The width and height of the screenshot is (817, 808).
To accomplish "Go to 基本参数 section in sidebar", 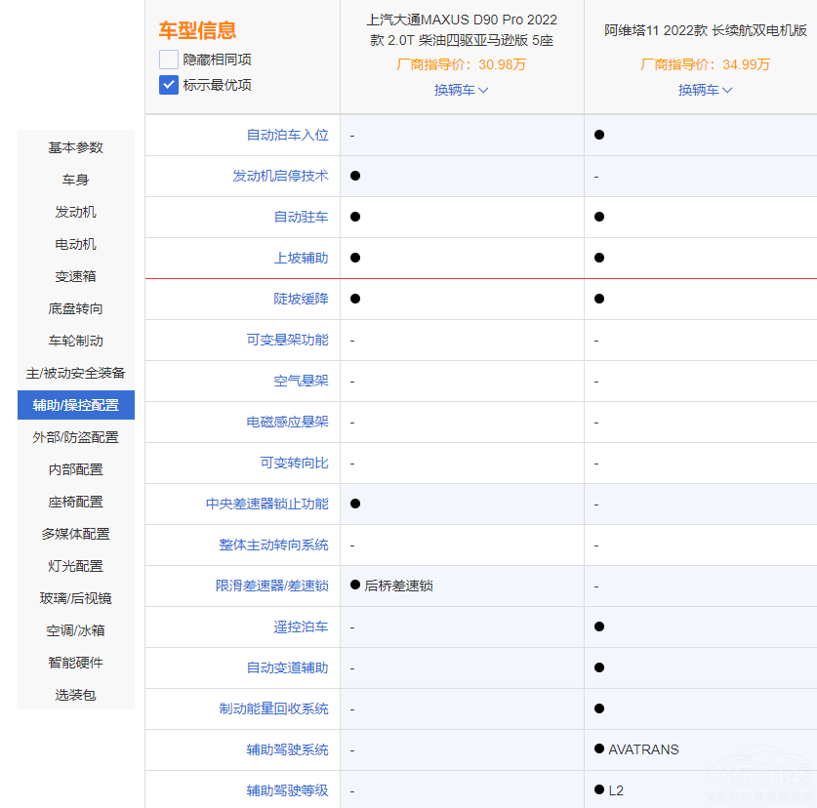I will pyautogui.click(x=76, y=147).
